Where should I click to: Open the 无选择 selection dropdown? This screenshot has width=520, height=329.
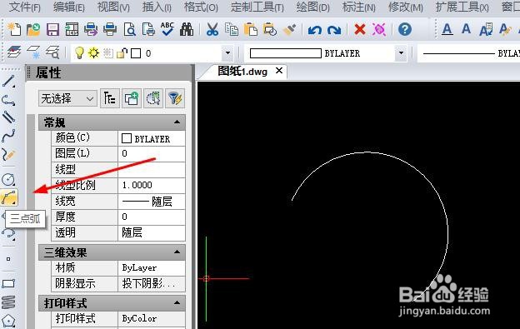pyautogui.click(x=67, y=98)
